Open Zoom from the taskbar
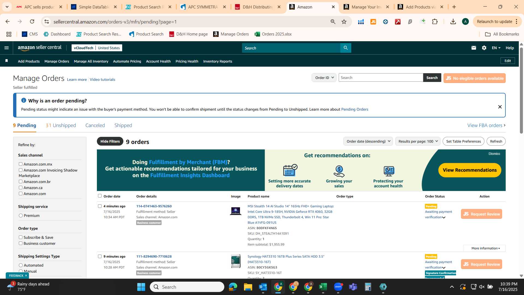The height and width of the screenshot is (295, 524). pyautogui.click(x=338, y=287)
